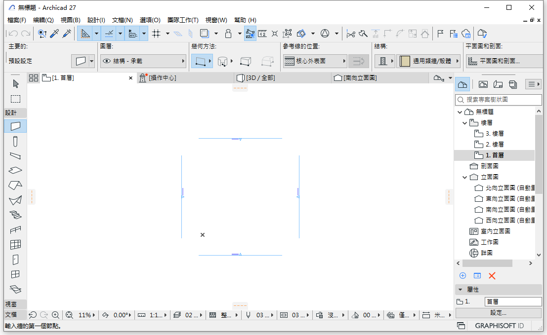547x335 pixels.
Task: Open the 核心外表面 reference line dropdown
Action: point(344,60)
